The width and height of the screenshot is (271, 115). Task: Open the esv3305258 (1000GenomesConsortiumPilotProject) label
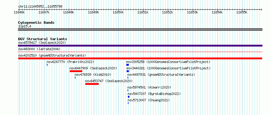168,62
